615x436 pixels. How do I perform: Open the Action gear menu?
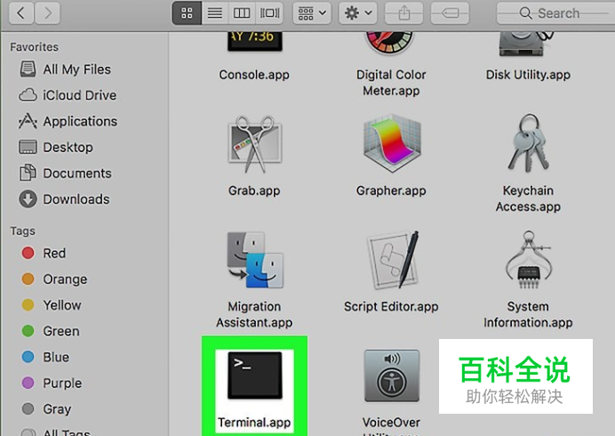(x=357, y=13)
